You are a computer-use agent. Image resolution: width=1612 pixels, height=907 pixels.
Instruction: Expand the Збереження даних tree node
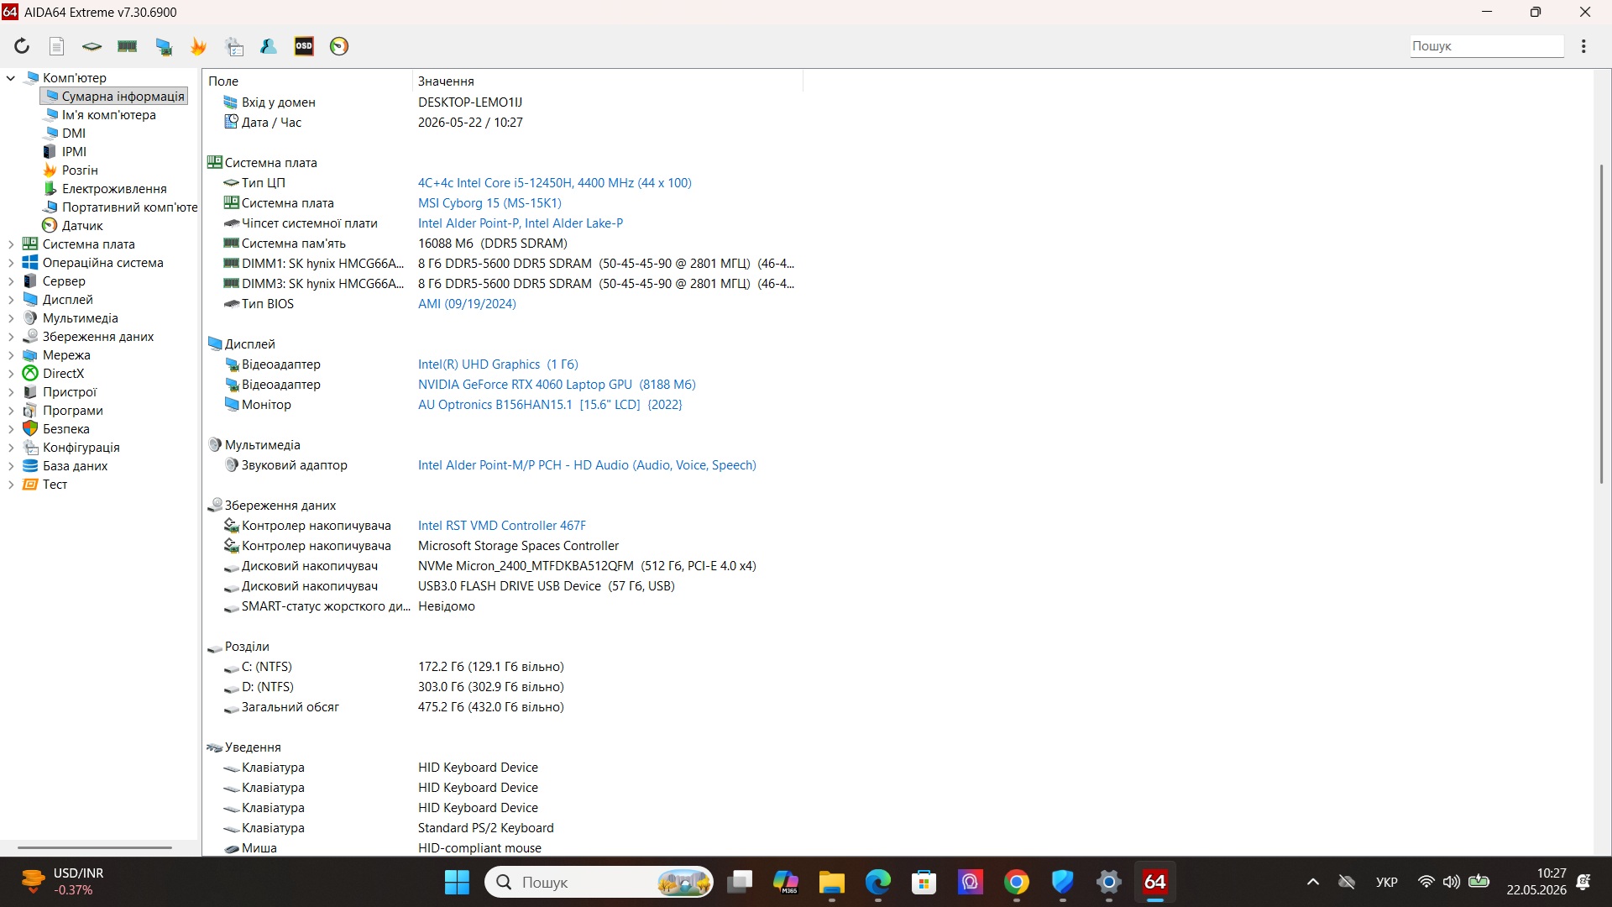(x=11, y=337)
